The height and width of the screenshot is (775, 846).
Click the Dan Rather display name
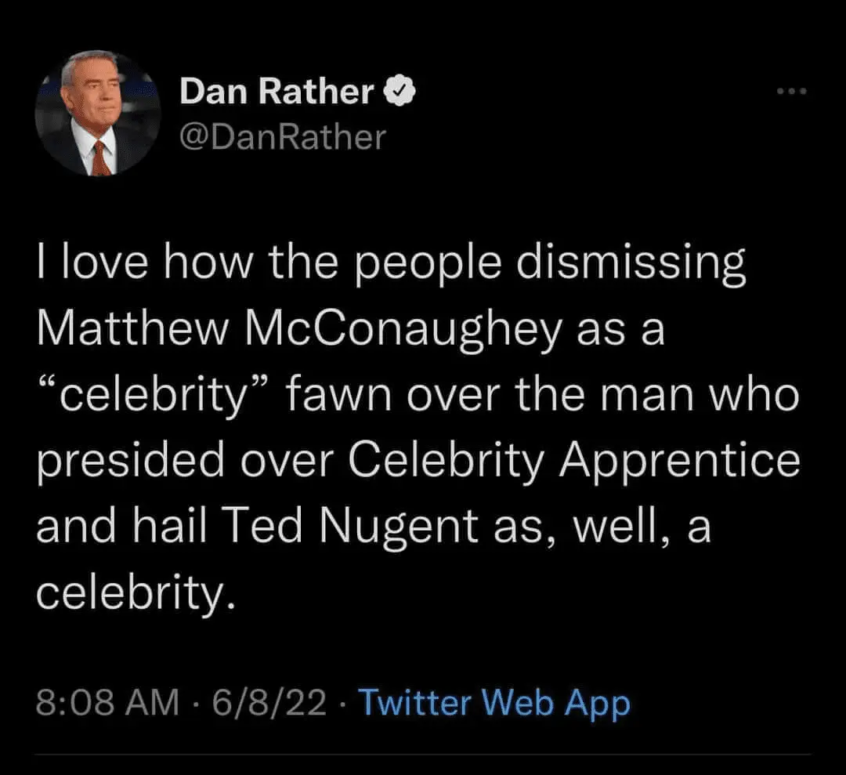(277, 92)
